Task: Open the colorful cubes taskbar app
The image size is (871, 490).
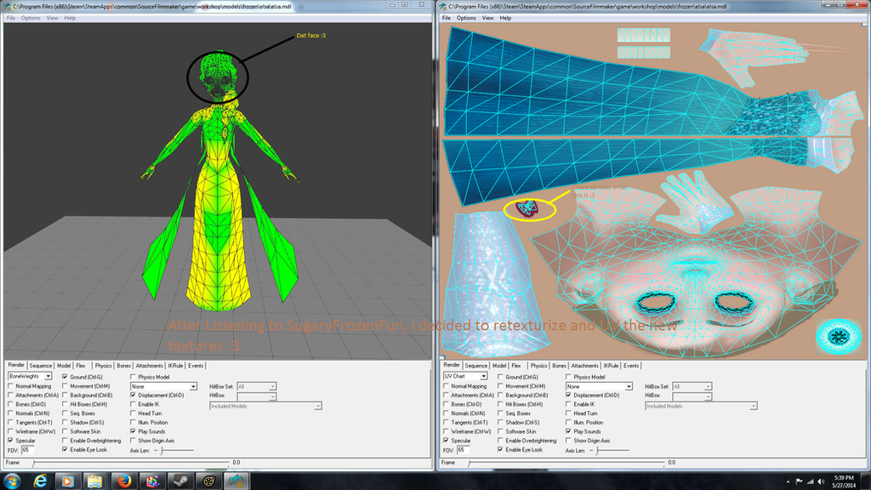Action: (x=152, y=481)
